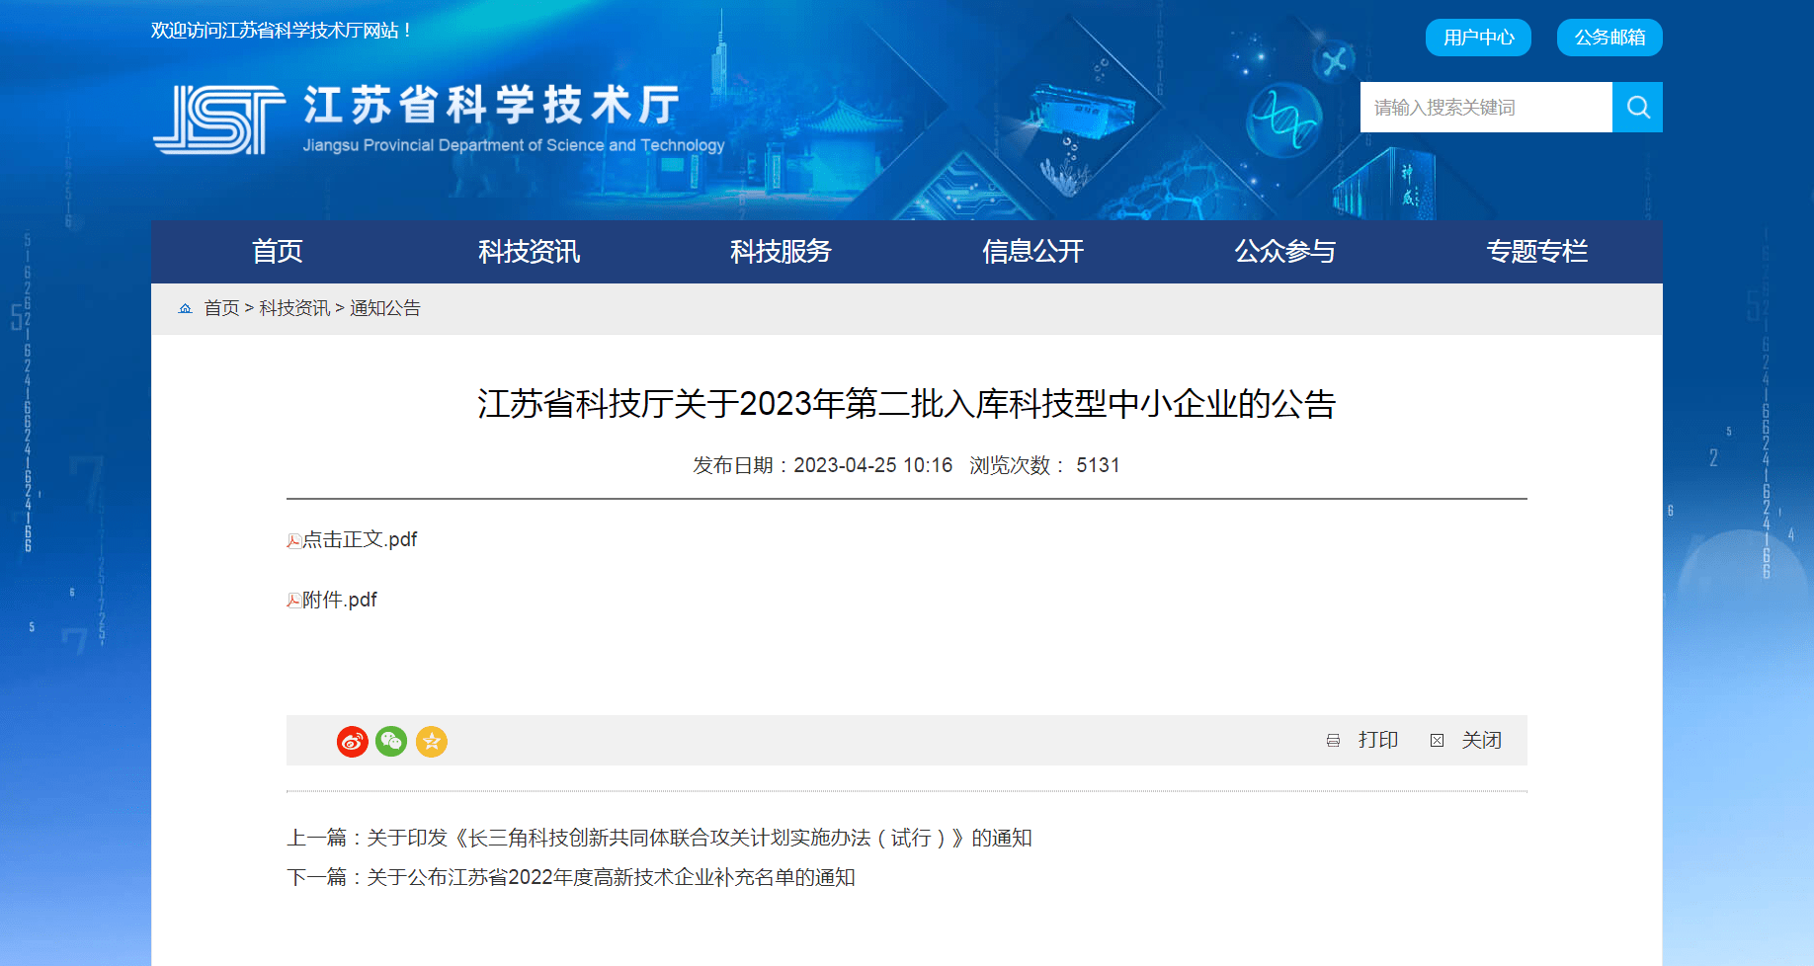The height and width of the screenshot is (966, 1814).
Task: Click the yellow star favorites icon
Action: click(x=432, y=741)
